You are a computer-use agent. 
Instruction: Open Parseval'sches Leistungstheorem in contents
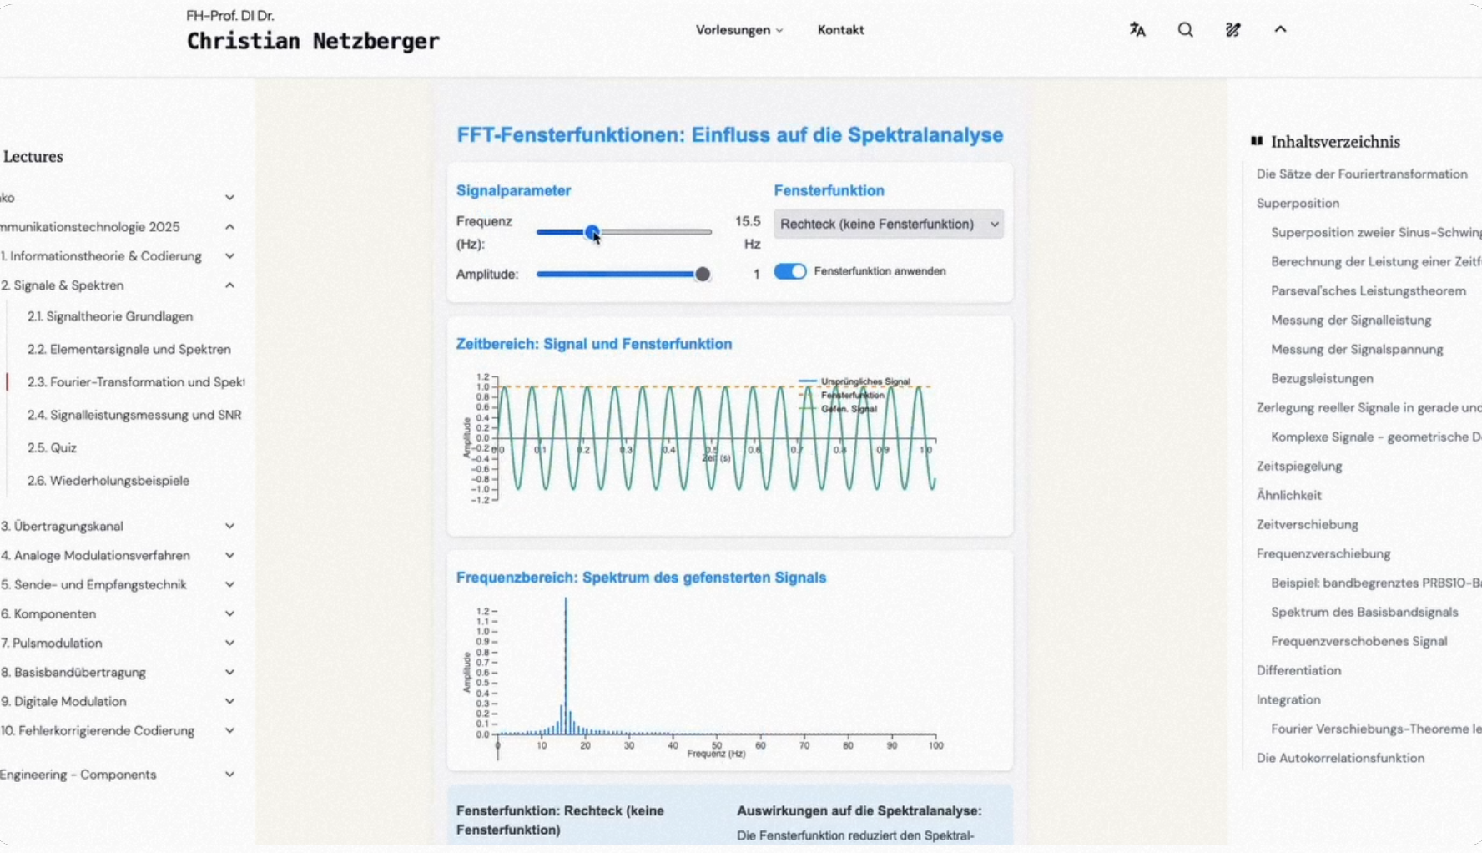(1368, 291)
